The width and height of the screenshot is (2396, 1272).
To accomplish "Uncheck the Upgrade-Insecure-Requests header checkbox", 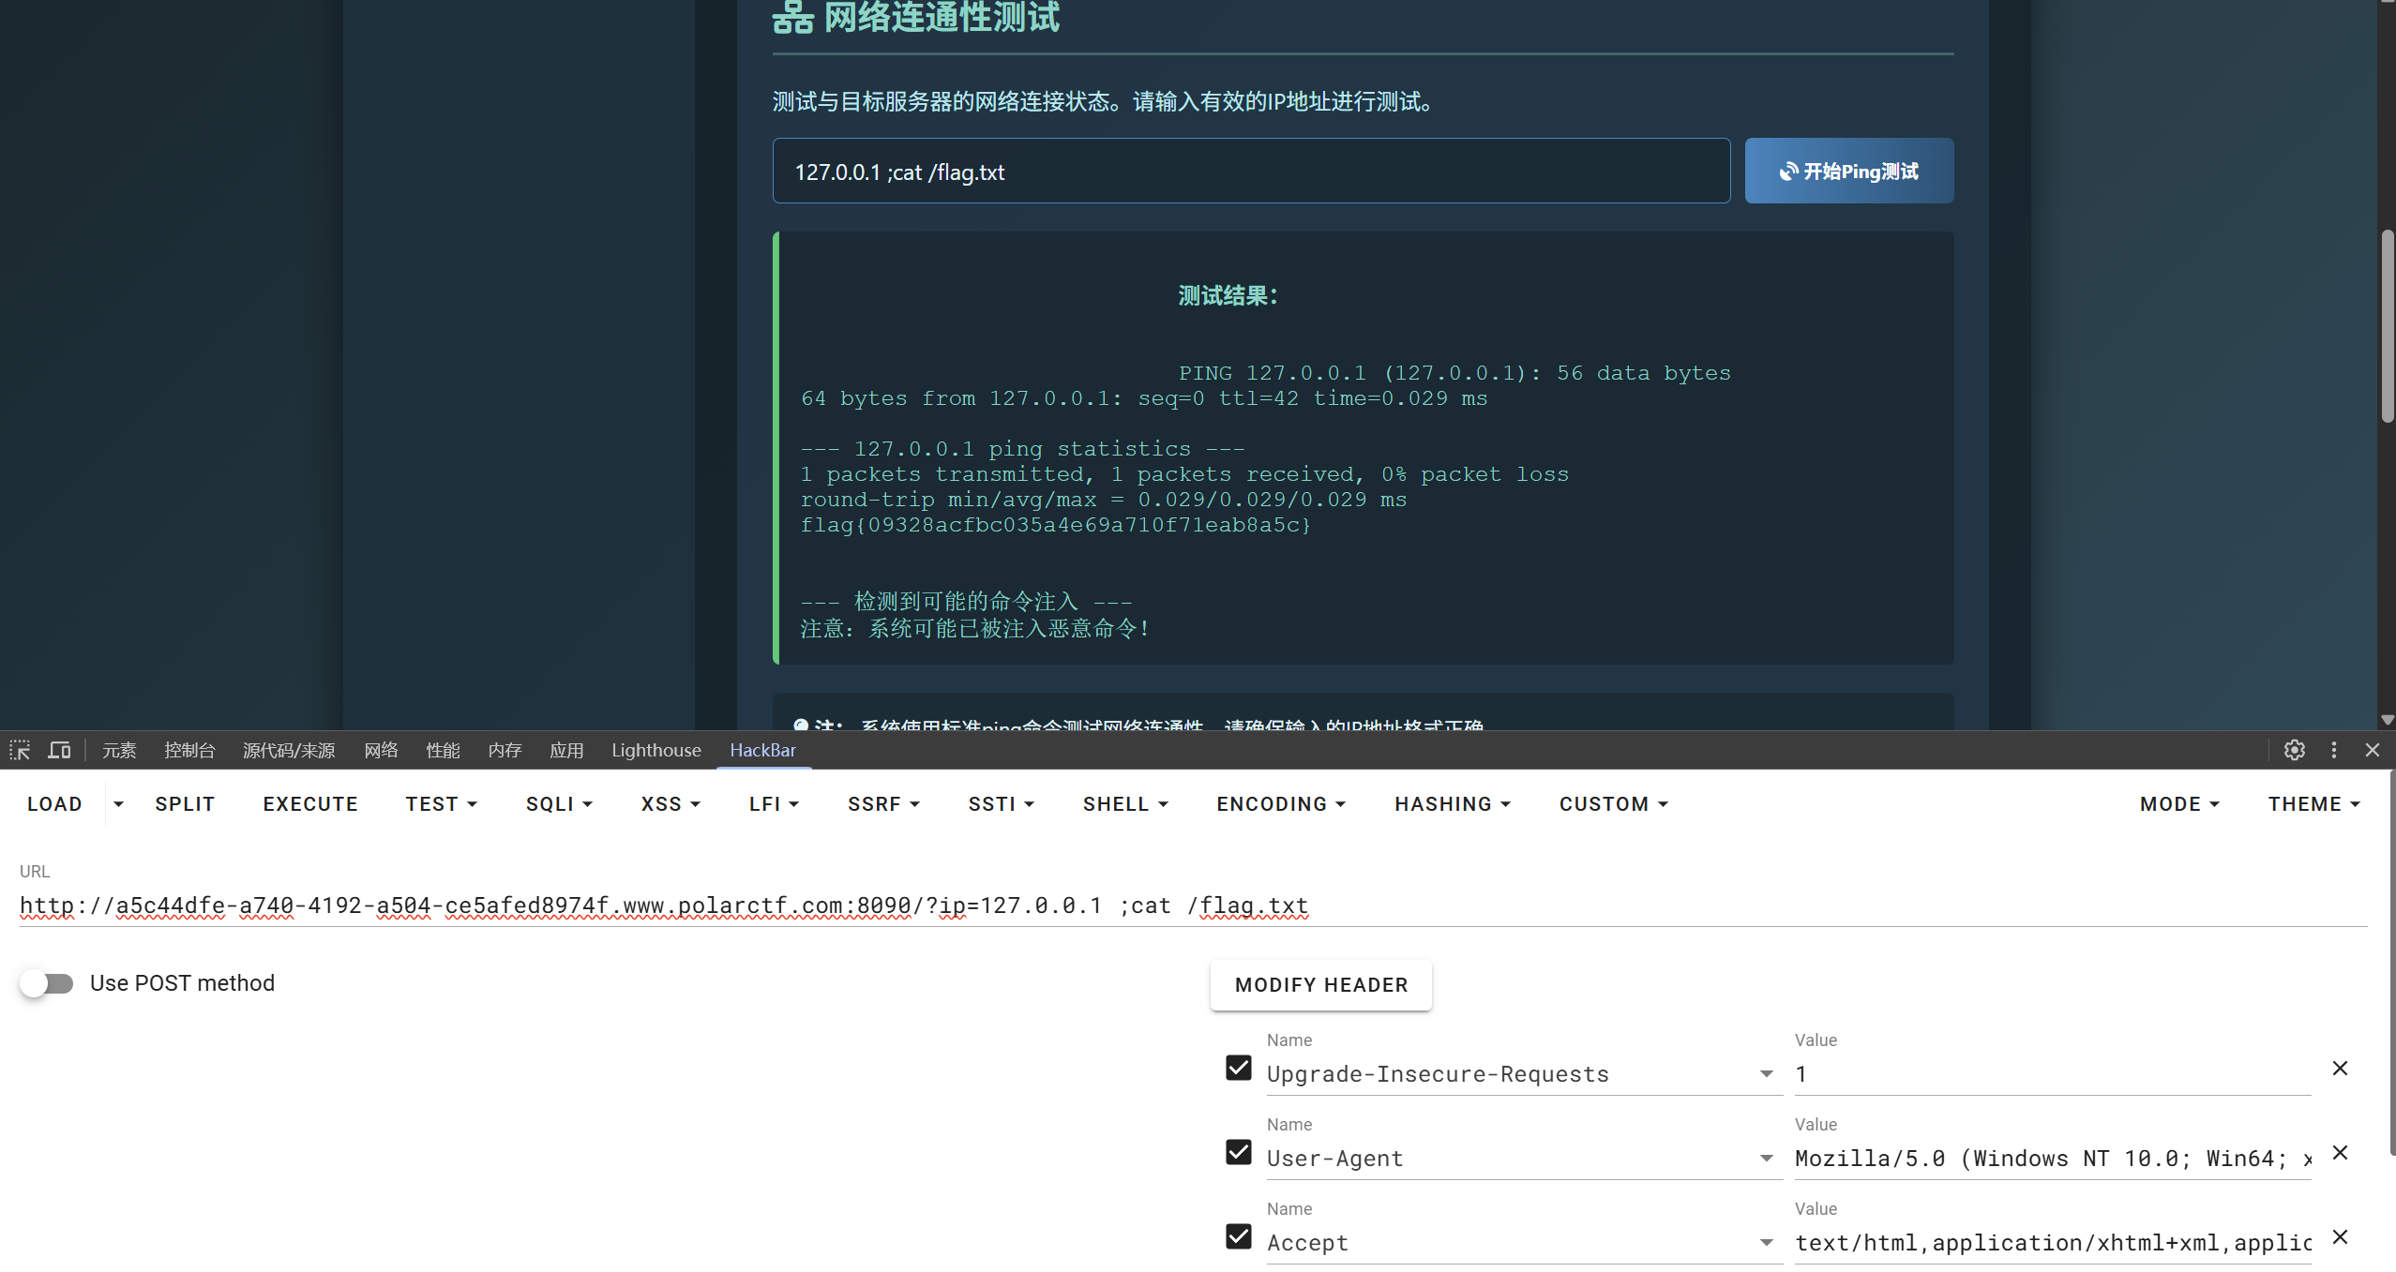I will coord(1238,1069).
